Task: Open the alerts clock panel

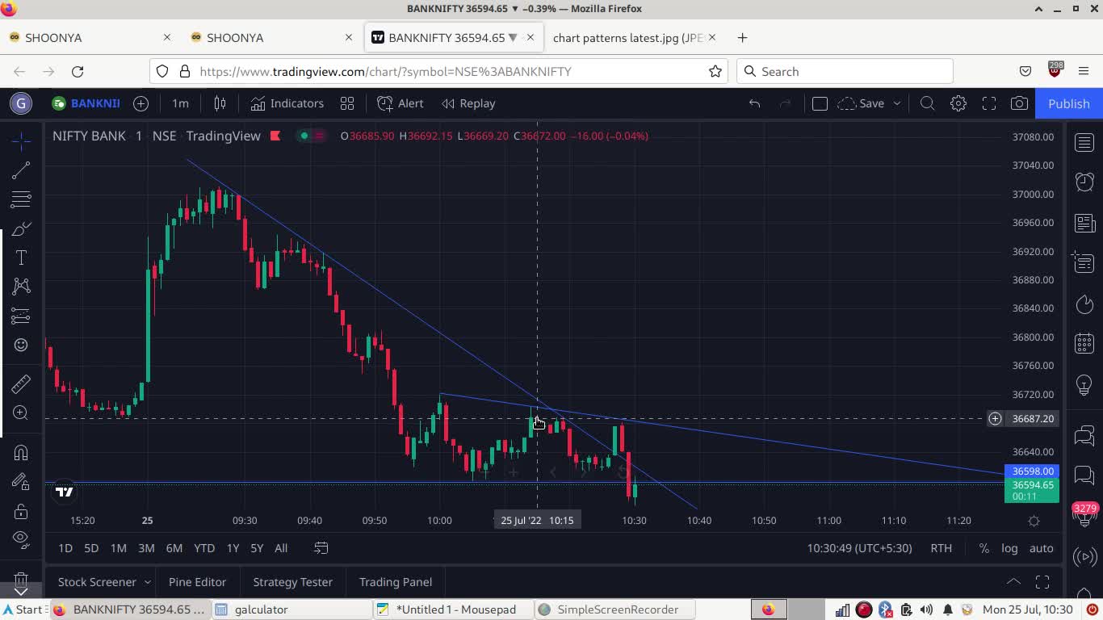Action: tap(1084, 182)
